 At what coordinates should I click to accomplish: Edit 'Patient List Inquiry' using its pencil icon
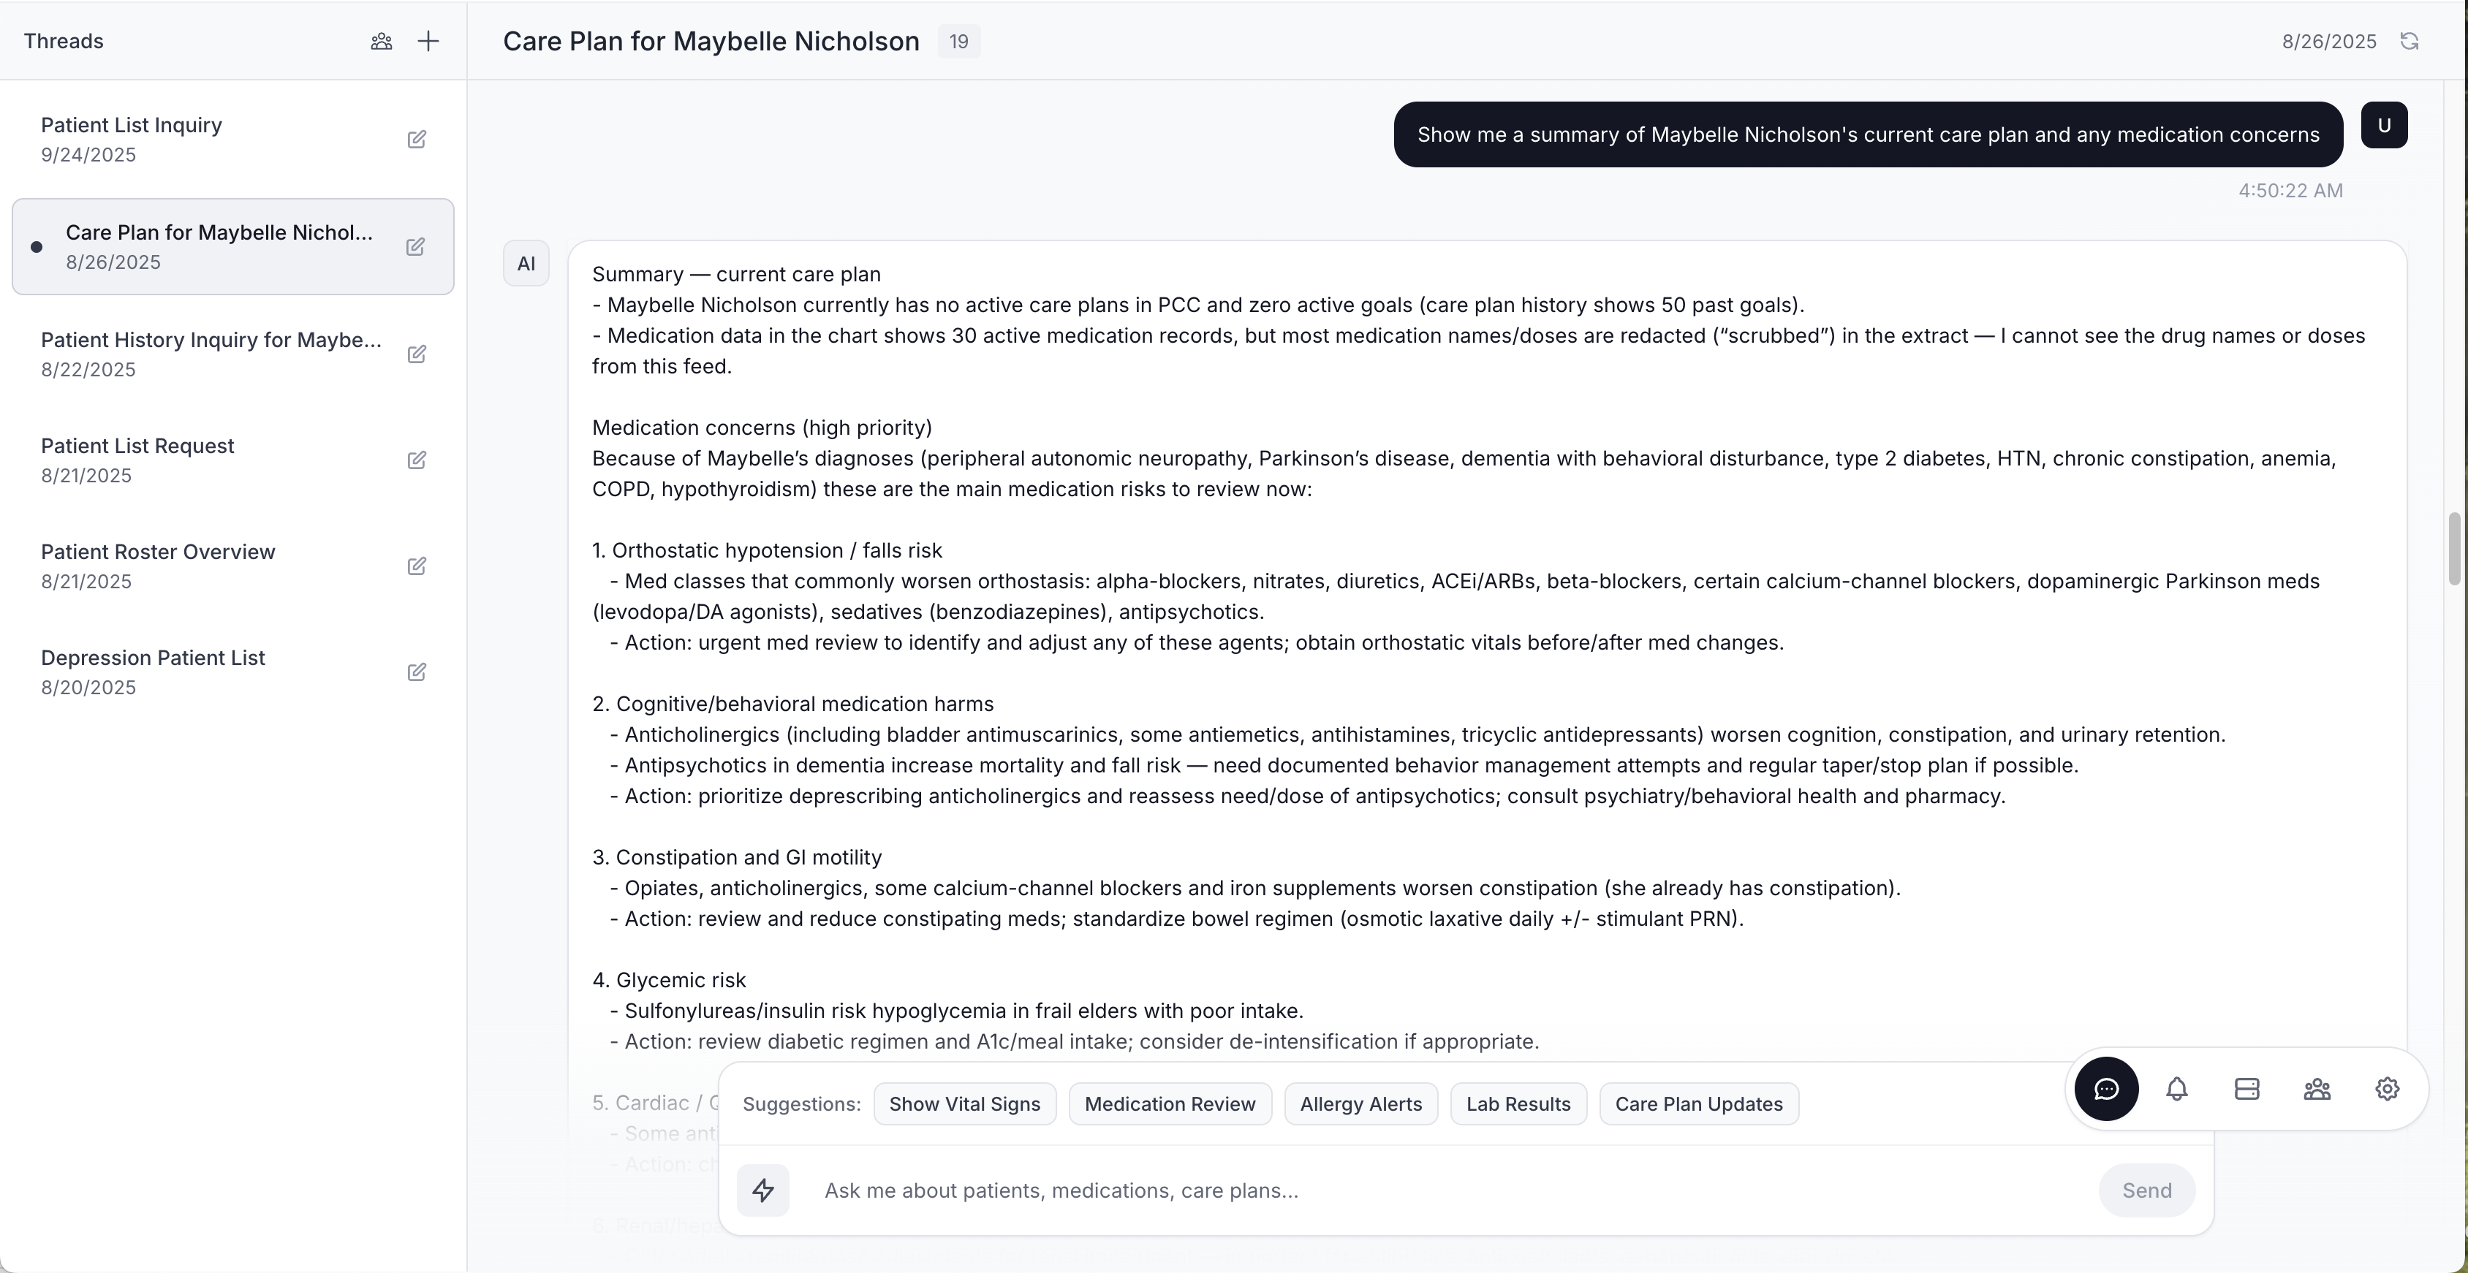pos(417,139)
